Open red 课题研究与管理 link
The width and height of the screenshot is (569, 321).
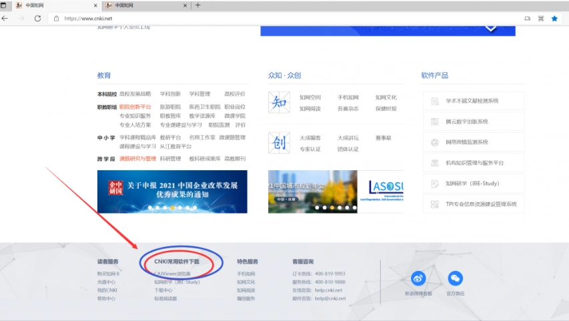tap(138, 159)
